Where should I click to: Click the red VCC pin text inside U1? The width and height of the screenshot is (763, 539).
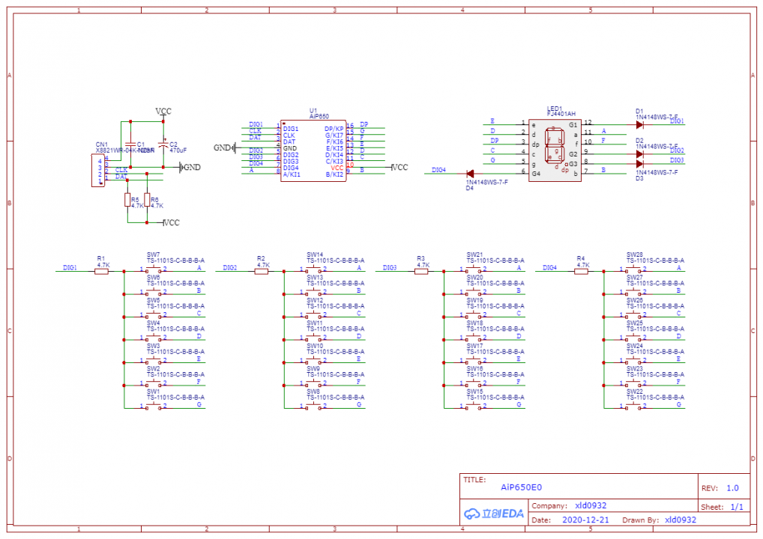337,168
